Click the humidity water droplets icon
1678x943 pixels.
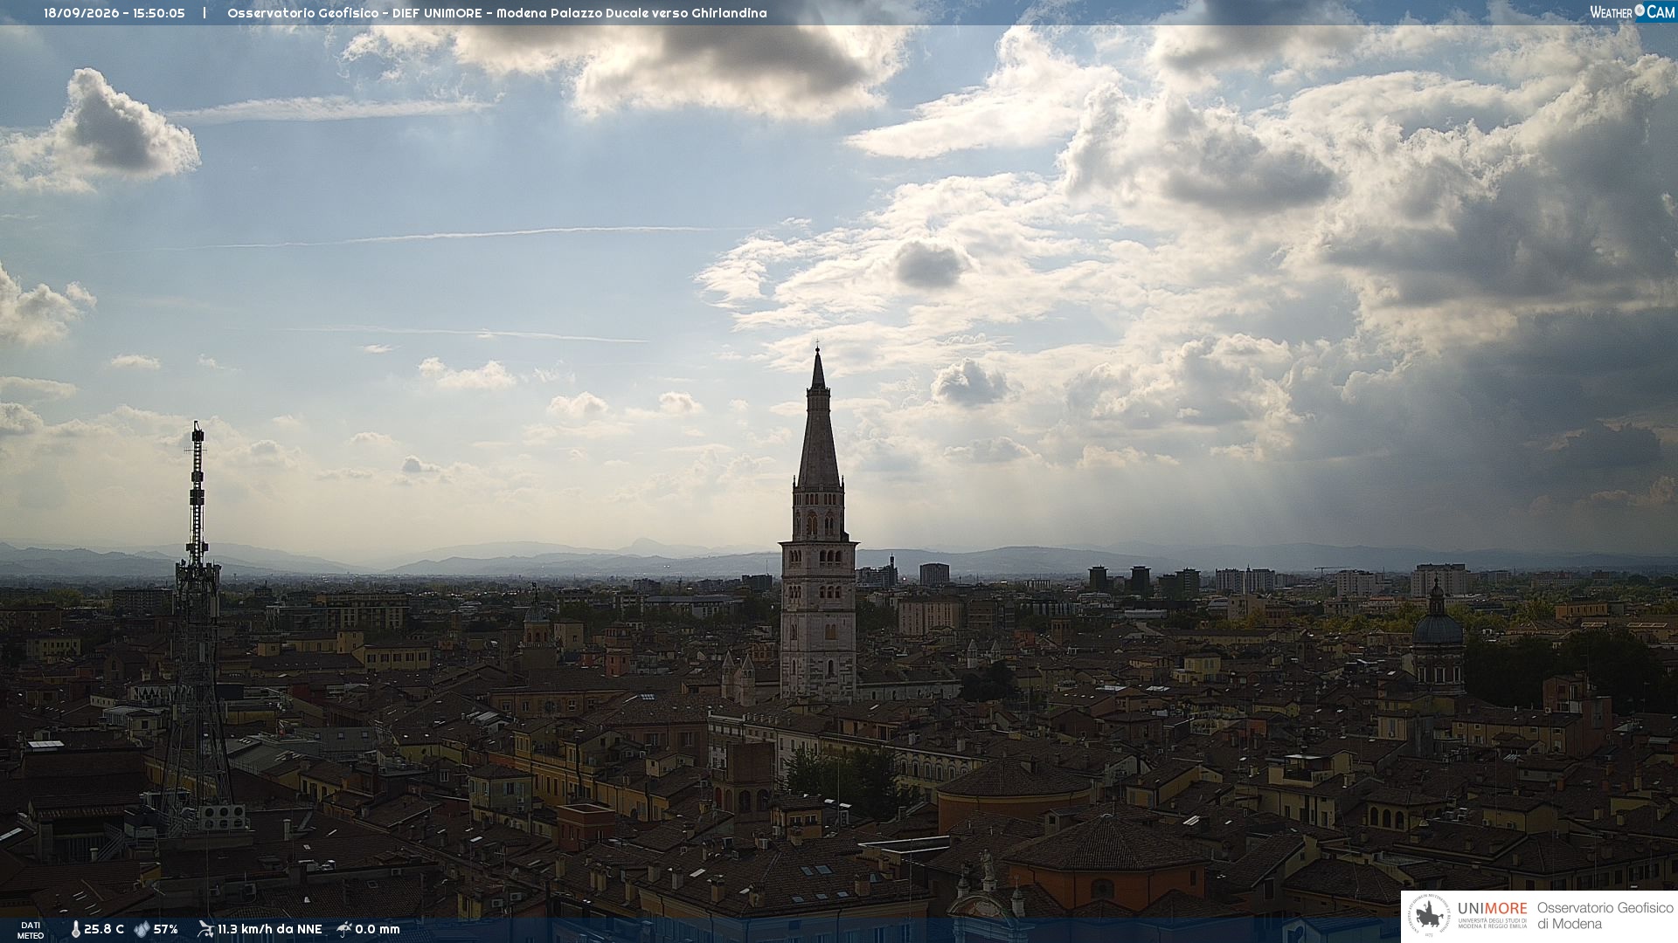(x=142, y=930)
